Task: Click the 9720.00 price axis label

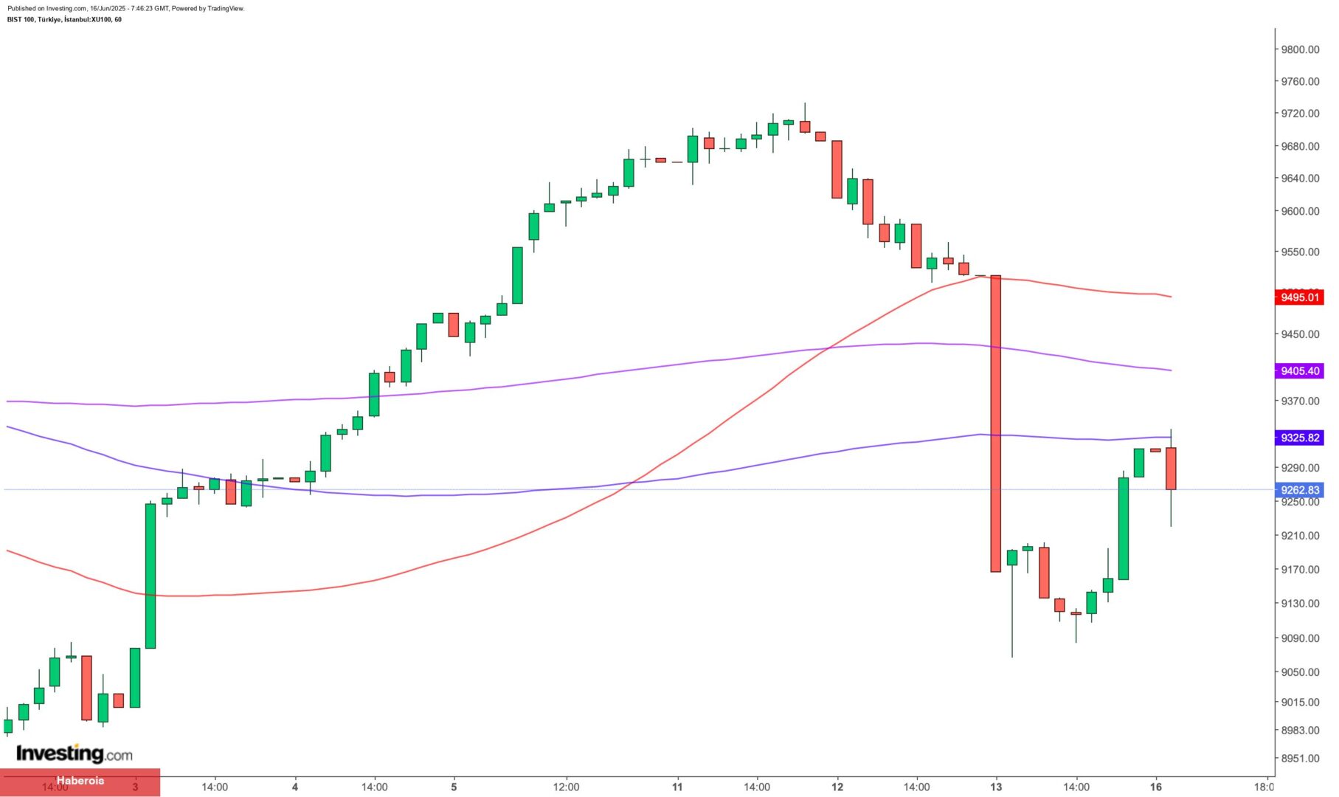Action: [x=1300, y=114]
